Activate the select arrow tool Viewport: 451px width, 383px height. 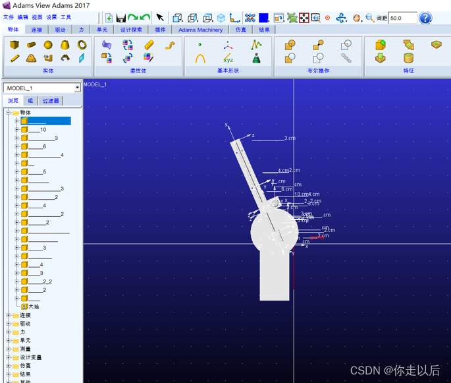coord(160,18)
